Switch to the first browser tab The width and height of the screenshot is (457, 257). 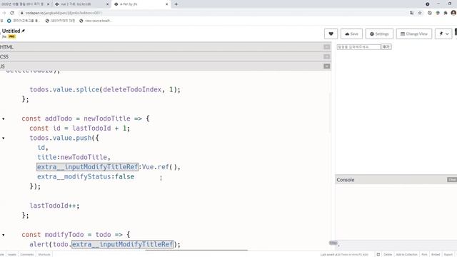click(x=23, y=4)
